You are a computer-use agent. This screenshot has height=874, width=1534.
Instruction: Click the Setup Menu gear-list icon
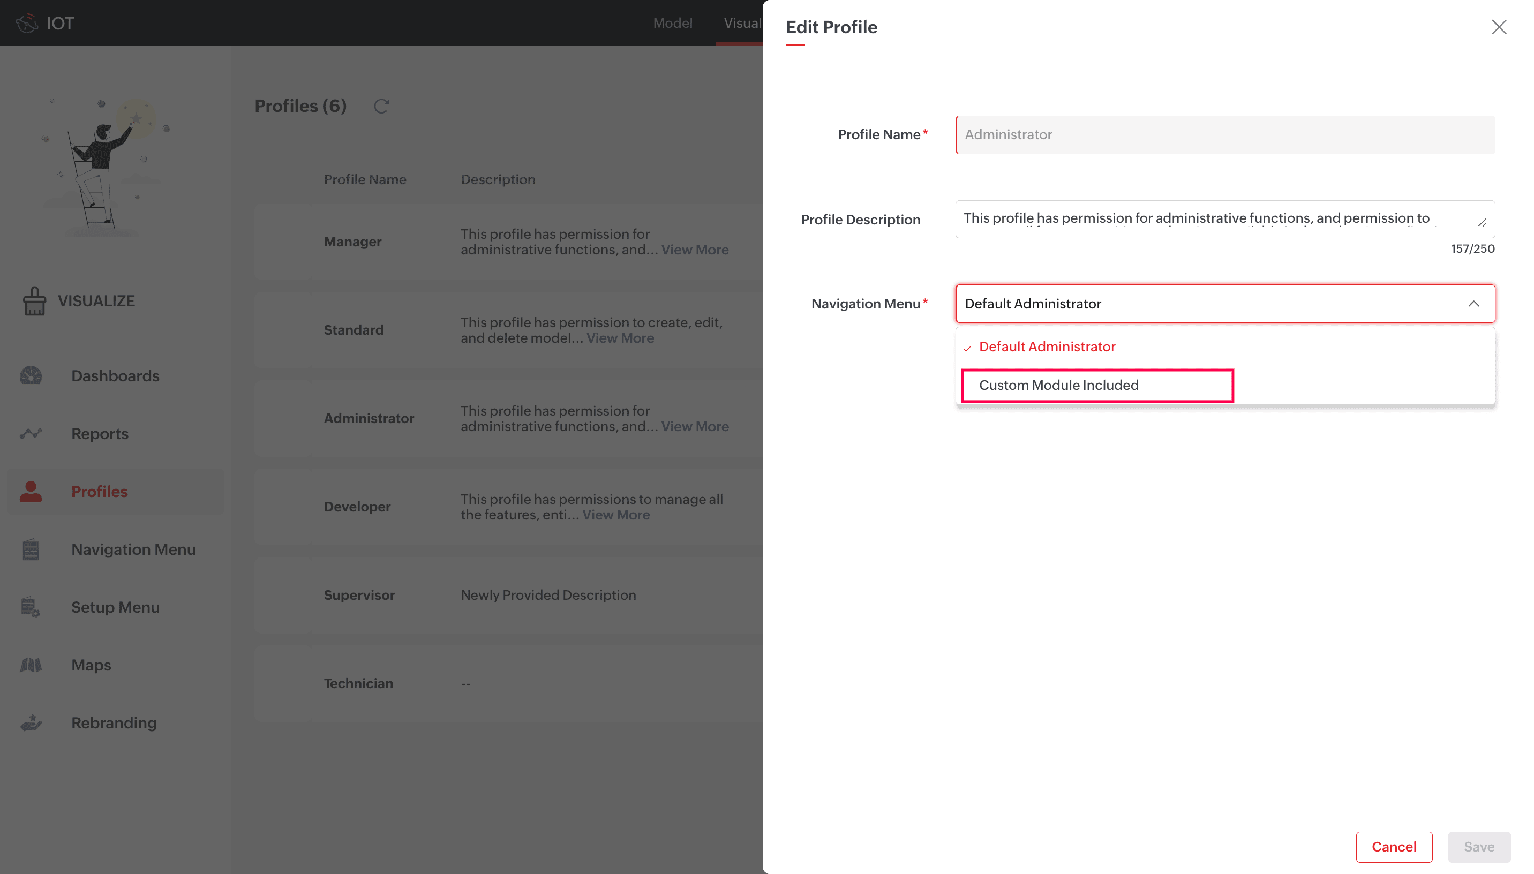point(31,607)
